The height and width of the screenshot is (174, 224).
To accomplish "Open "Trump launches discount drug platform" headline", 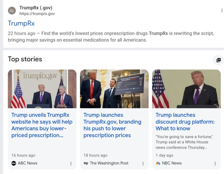I will [185, 122].
